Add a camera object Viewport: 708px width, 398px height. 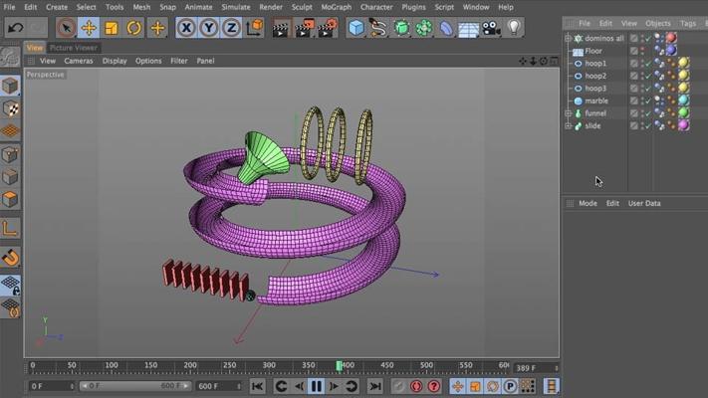pyautogui.click(x=491, y=28)
